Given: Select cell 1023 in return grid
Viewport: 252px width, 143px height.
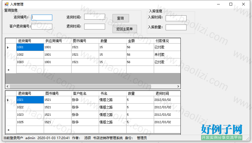Looking at the screenshot, I should tap(30, 115).
